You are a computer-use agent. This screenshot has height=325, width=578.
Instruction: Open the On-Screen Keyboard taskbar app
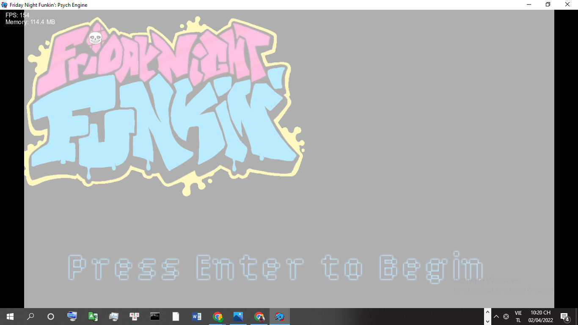click(72, 317)
